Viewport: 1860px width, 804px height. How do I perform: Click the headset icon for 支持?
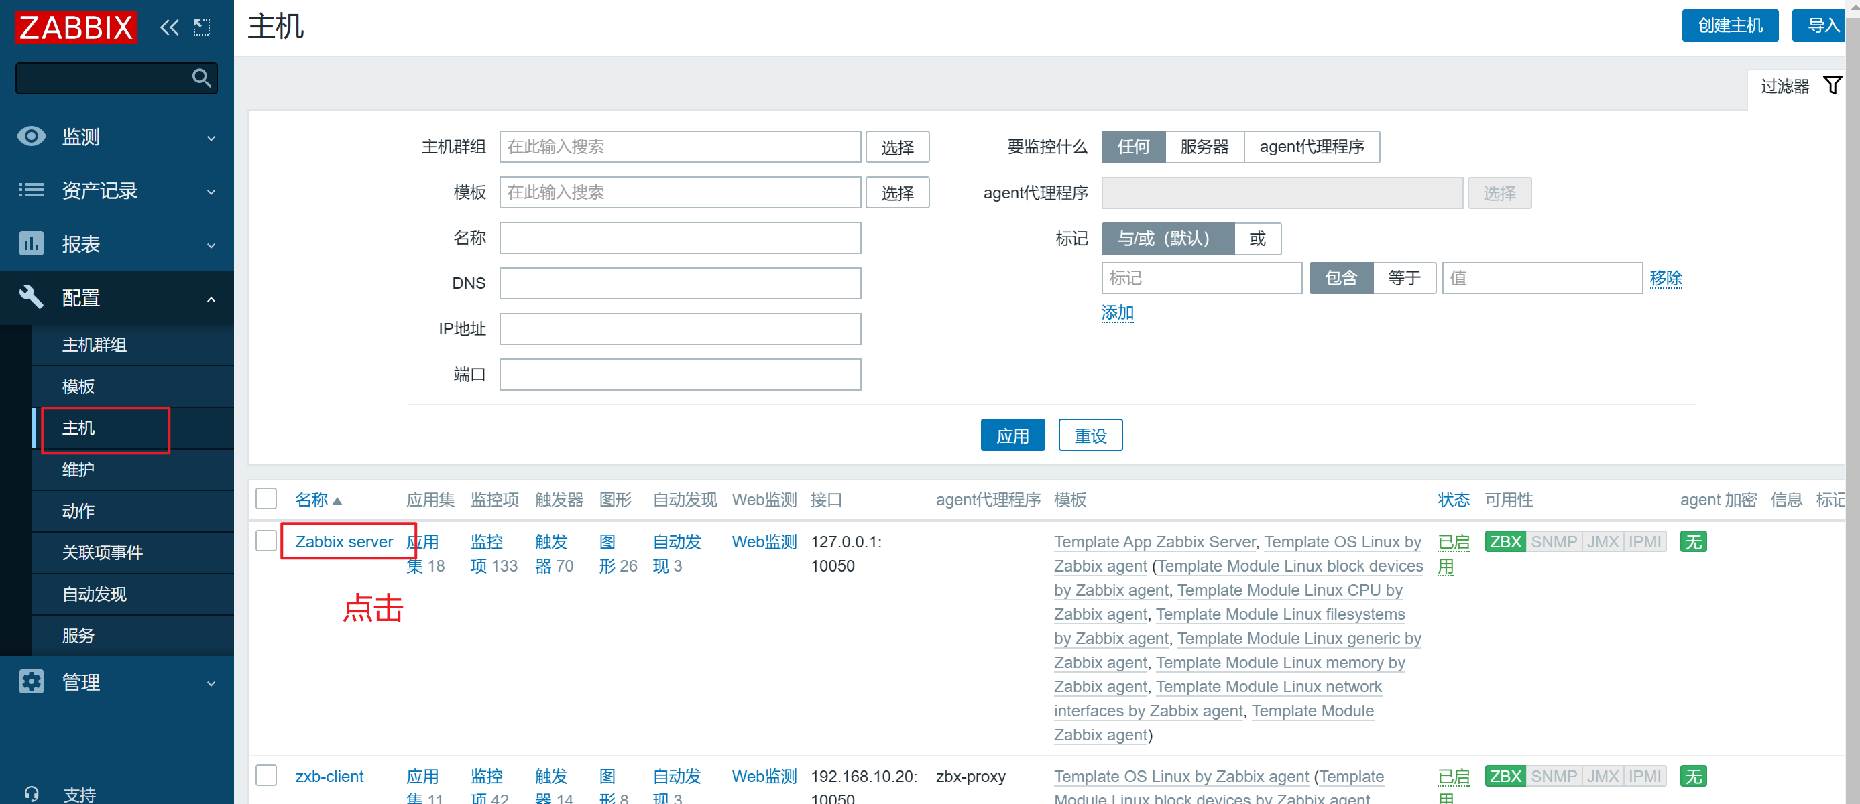pyautogui.click(x=31, y=794)
